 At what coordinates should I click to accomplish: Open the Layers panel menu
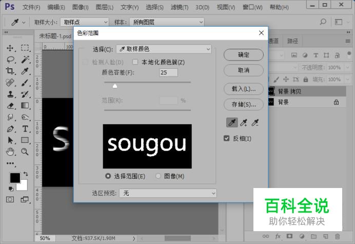pos(348,41)
